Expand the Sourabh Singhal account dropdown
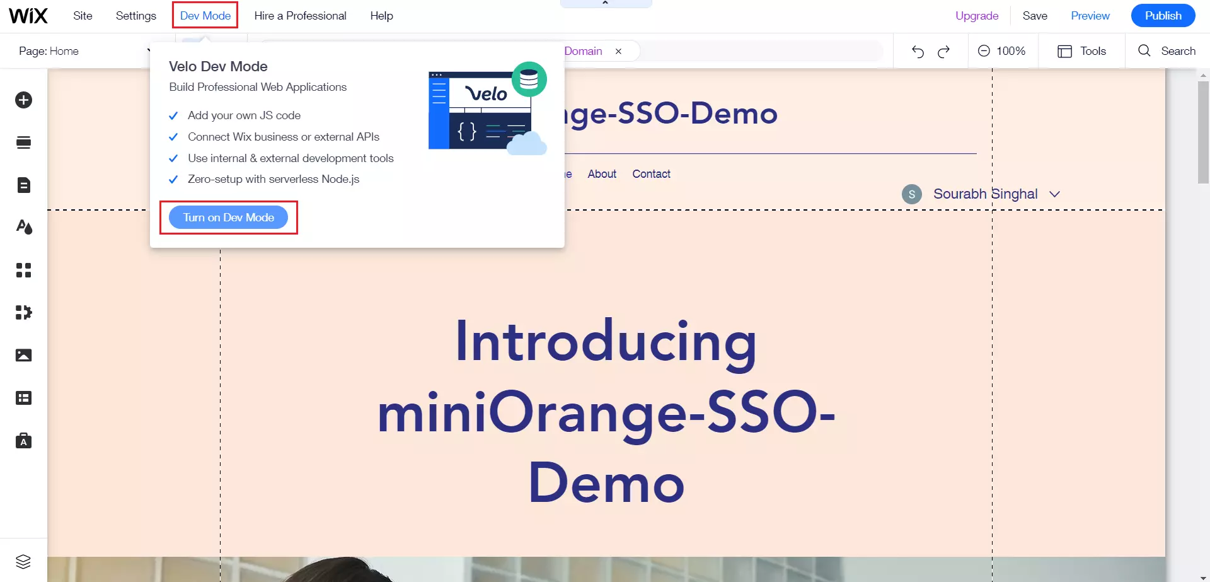The height and width of the screenshot is (582, 1210). (1056, 194)
